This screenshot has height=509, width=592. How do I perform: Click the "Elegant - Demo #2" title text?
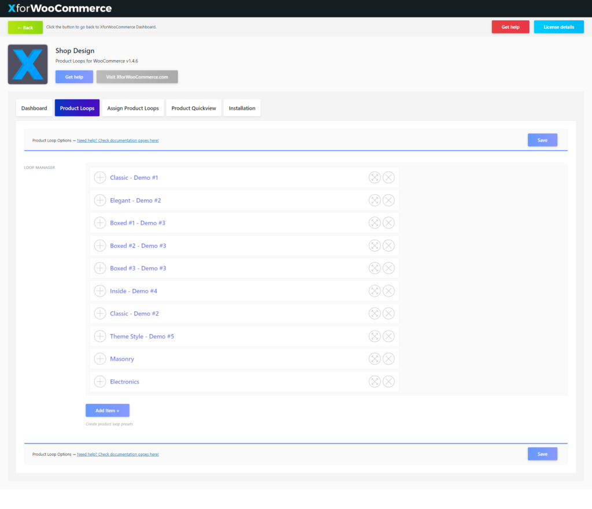click(x=135, y=200)
